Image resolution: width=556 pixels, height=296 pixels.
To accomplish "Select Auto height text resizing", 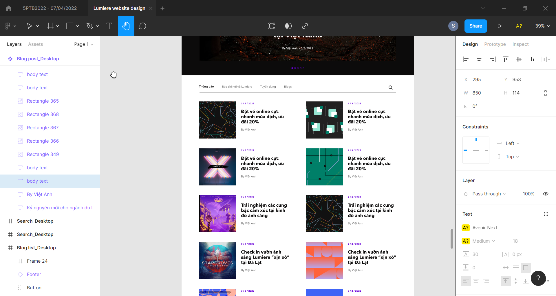I will (516, 268).
